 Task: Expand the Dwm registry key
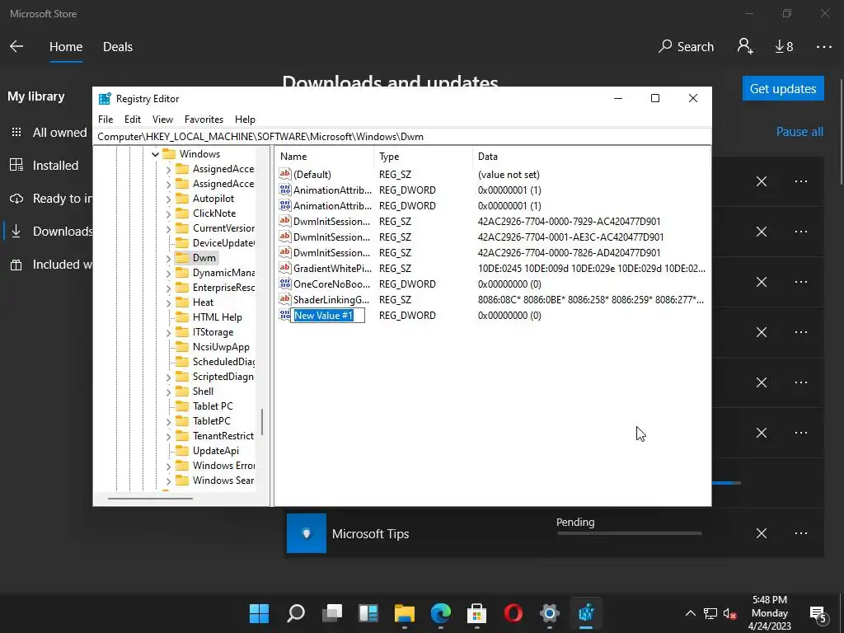click(168, 258)
